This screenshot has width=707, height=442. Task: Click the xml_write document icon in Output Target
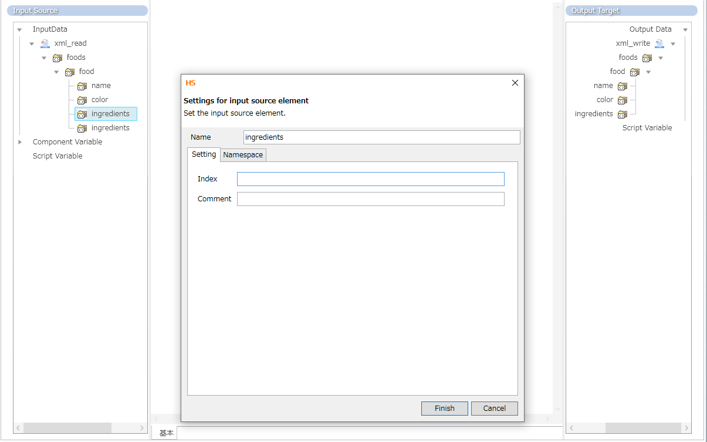659,43
